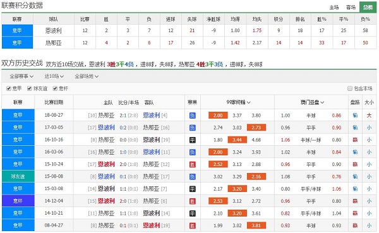Image resolution: width=379 pixels, height=233 pixels.
Task: Open home team 恩波利 on 15-10-24 row
Action: (x=106, y=164)
